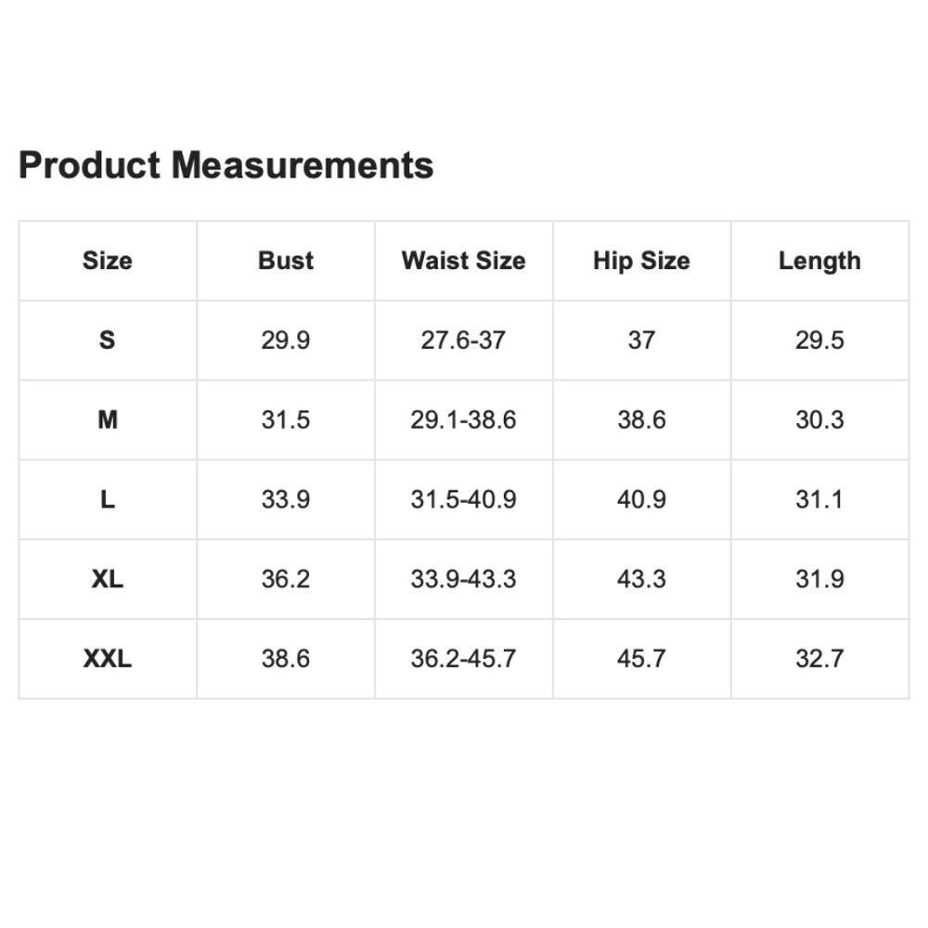Click bust value 33.9
The width and height of the screenshot is (928, 928).
[x=286, y=499]
